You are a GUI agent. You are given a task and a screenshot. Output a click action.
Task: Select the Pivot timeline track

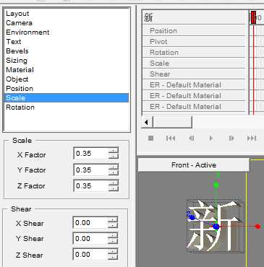click(194, 42)
